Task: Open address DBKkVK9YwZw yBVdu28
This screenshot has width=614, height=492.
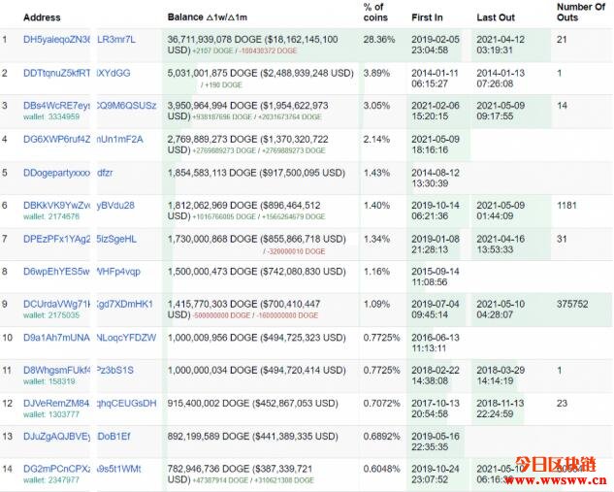Action: pyautogui.click(x=79, y=206)
